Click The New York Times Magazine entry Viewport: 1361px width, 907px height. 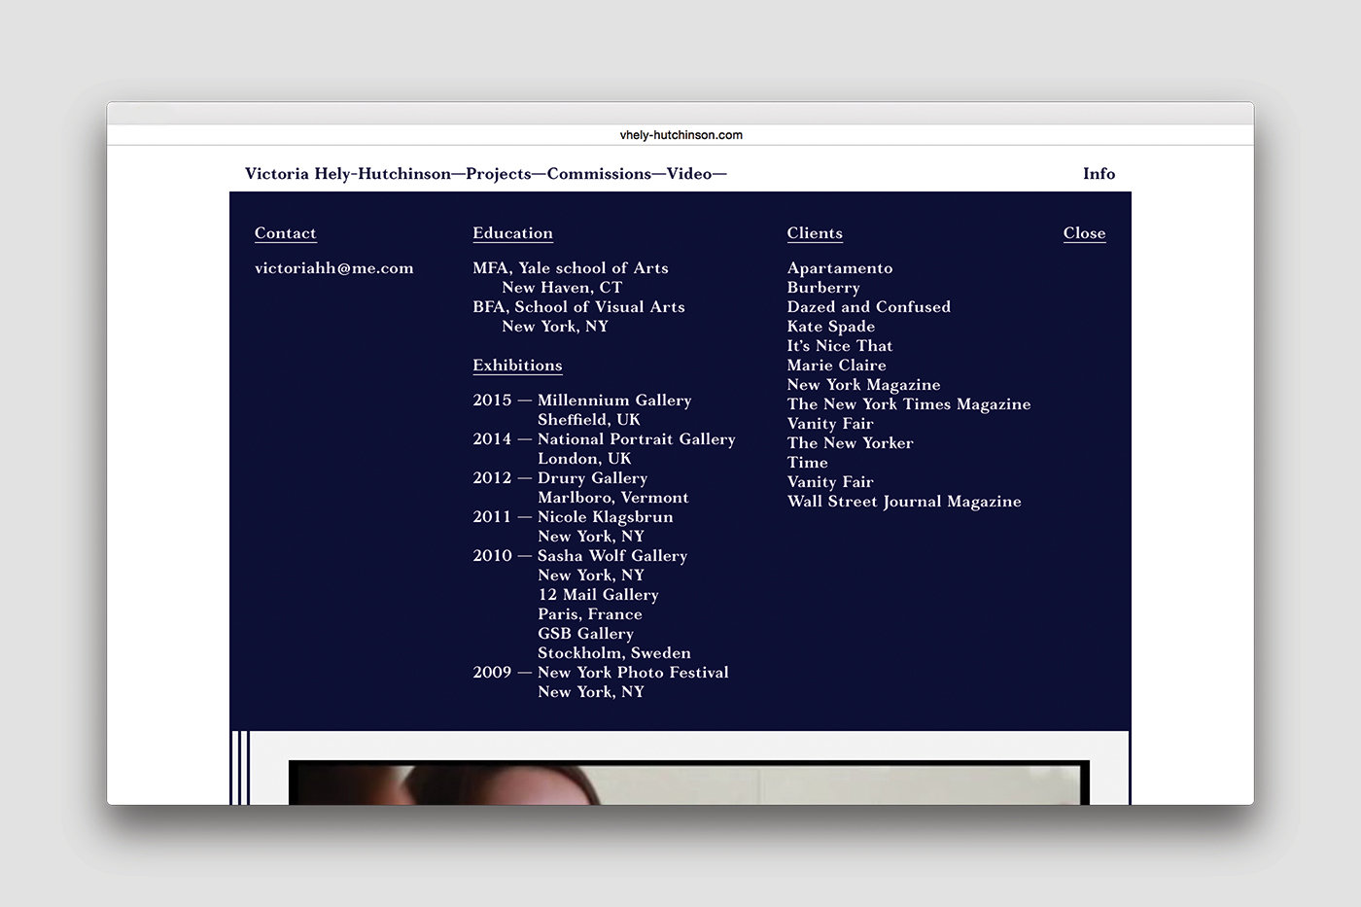pyautogui.click(x=909, y=404)
